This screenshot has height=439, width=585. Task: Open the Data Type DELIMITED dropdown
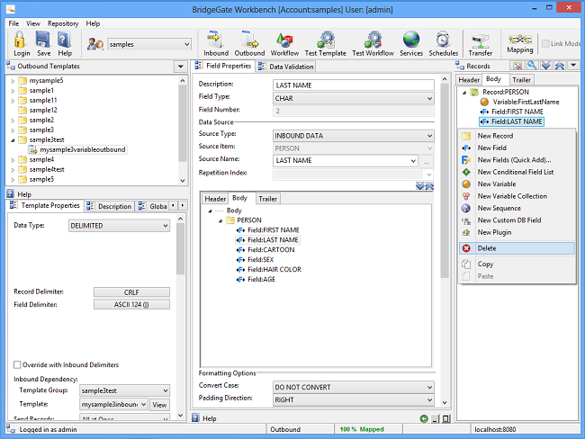click(x=166, y=226)
